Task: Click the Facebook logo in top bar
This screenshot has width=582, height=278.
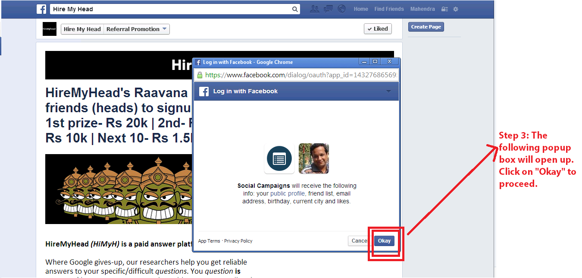Action: pos(41,9)
